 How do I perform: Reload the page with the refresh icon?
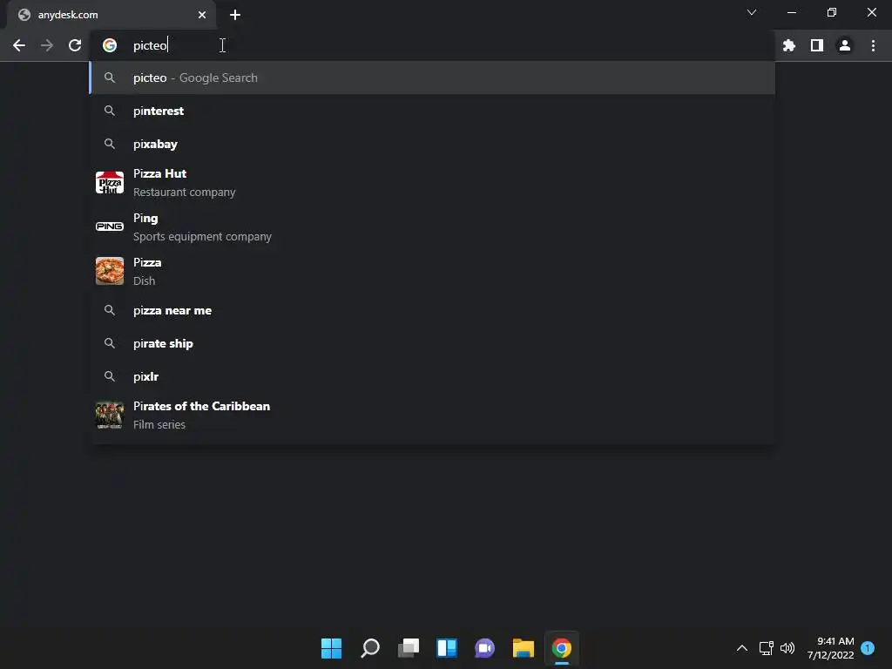(x=75, y=45)
